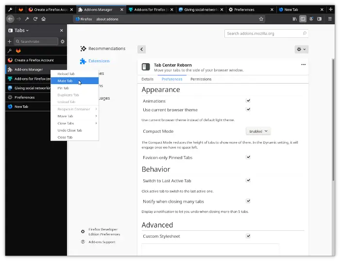Toggle Favicon-only Pinned Tabs checkbox
Viewport: 340px width, 261px height.
pos(248,157)
